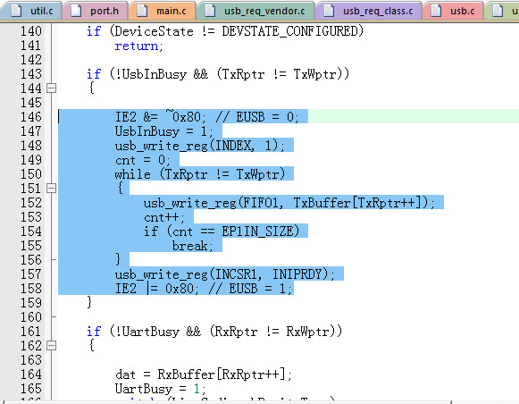The height and width of the screenshot is (404, 519).
Task: Click 'IE2 &= ~0x80;' on line 146
Action: pyautogui.click(x=160, y=116)
